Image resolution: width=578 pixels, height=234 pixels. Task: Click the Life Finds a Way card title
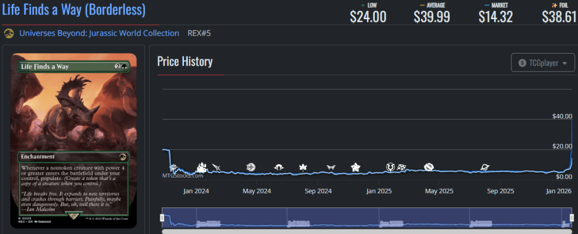click(73, 10)
